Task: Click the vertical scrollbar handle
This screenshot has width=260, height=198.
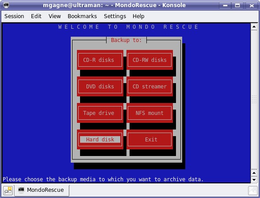Action: pos(254,99)
